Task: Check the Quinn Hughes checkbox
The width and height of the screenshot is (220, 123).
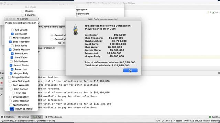Action: 11,105
